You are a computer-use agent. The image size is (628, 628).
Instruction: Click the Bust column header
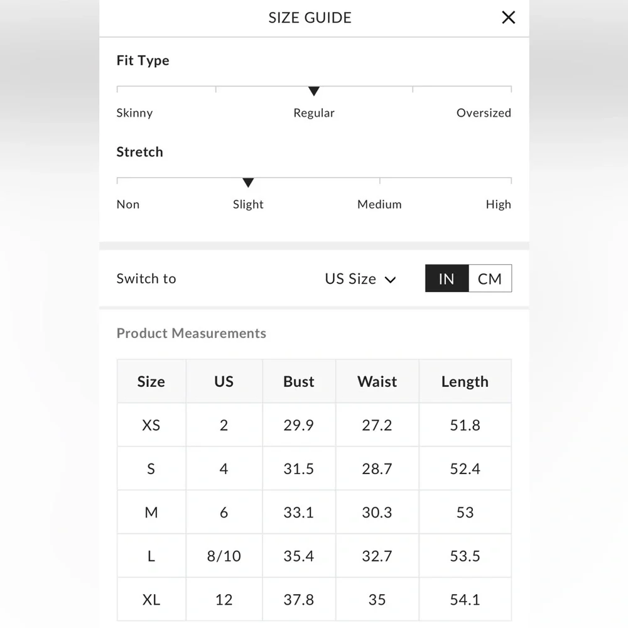pos(299,381)
